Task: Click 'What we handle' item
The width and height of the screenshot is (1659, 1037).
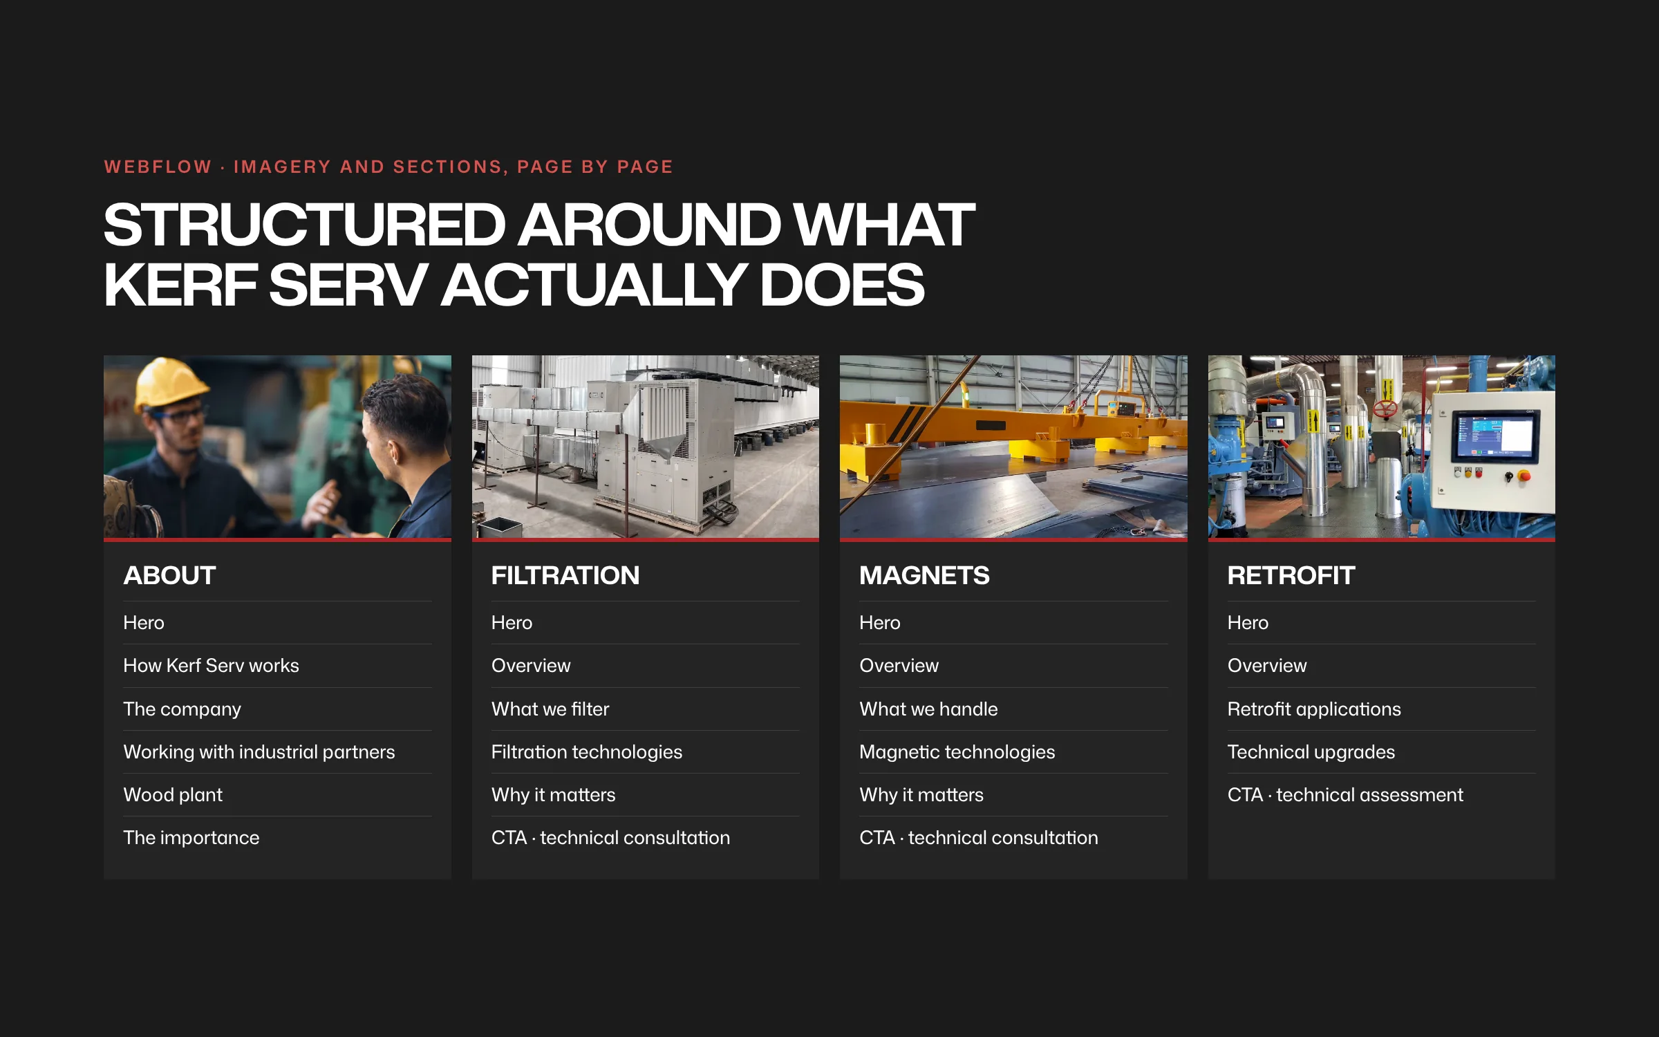Action: (x=1013, y=709)
